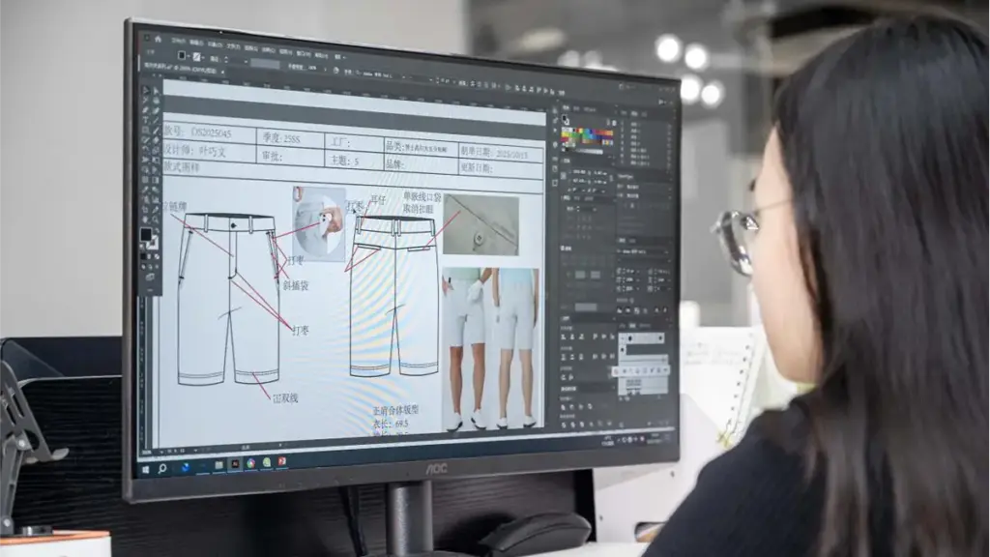Click the 耳仔 annotation label
The width and height of the screenshot is (990, 557).
(378, 199)
